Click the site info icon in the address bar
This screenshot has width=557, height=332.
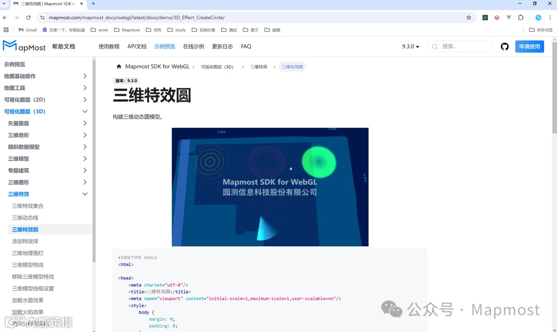point(42,18)
